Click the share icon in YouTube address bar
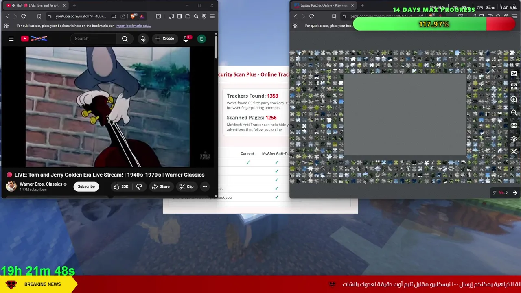The width and height of the screenshot is (521, 293). pyautogui.click(x=123, y=16)
